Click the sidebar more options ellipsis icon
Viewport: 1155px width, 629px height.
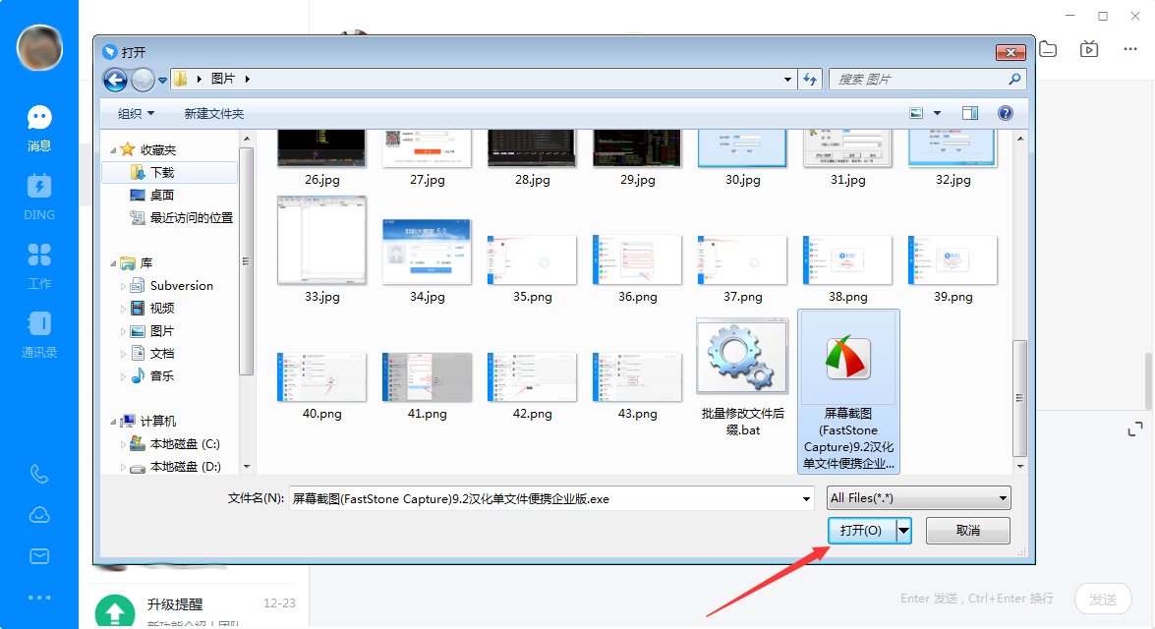click(x=39, y=597)
